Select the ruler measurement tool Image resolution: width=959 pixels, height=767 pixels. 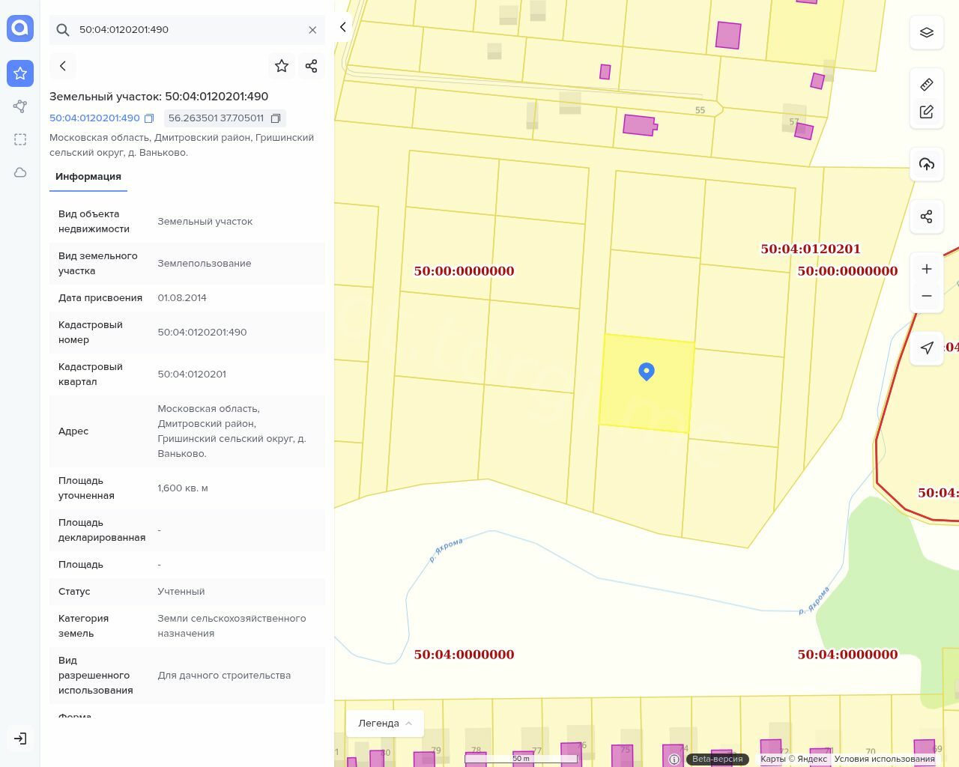(927, 85)
